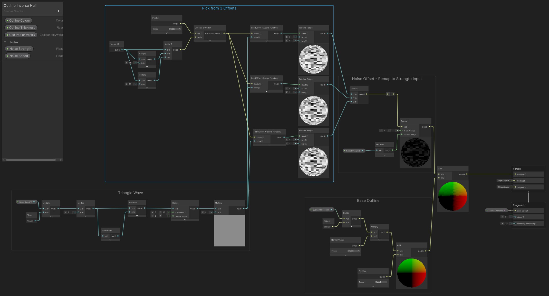
Task: Select the Use Pos or VertID keyword in the Blackboard
Action: [x=21, y=35]
